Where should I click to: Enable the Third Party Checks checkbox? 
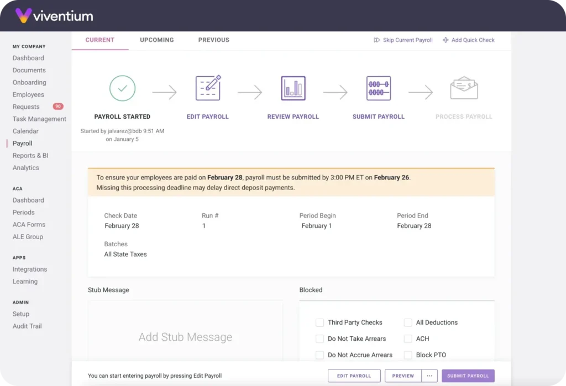tap(319, 322)
